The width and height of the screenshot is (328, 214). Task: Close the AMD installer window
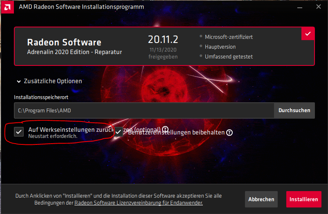click(x=318, y=7)
